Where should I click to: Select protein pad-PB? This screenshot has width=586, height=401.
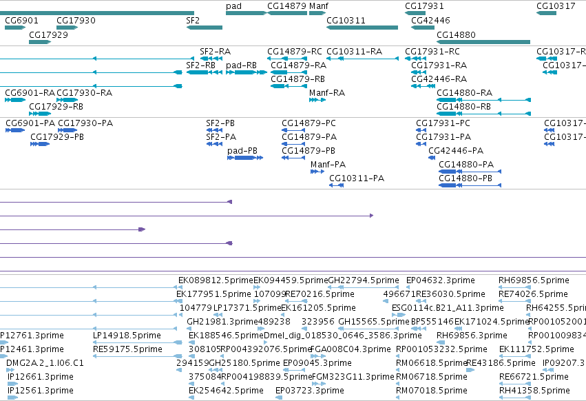click(x=245, y=158)
